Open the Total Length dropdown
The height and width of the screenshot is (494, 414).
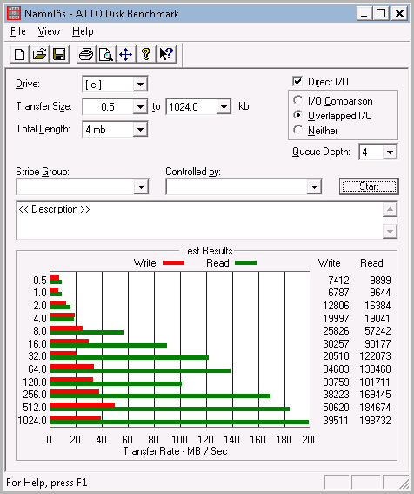tap(140, 130)
